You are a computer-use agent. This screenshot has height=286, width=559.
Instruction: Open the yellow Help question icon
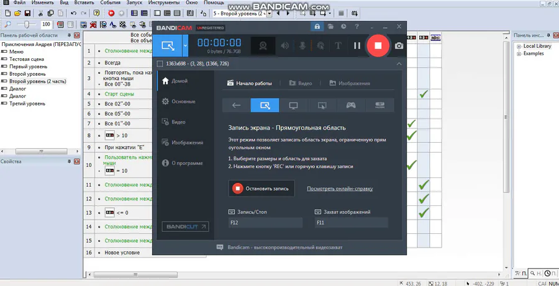pos(96,13)
